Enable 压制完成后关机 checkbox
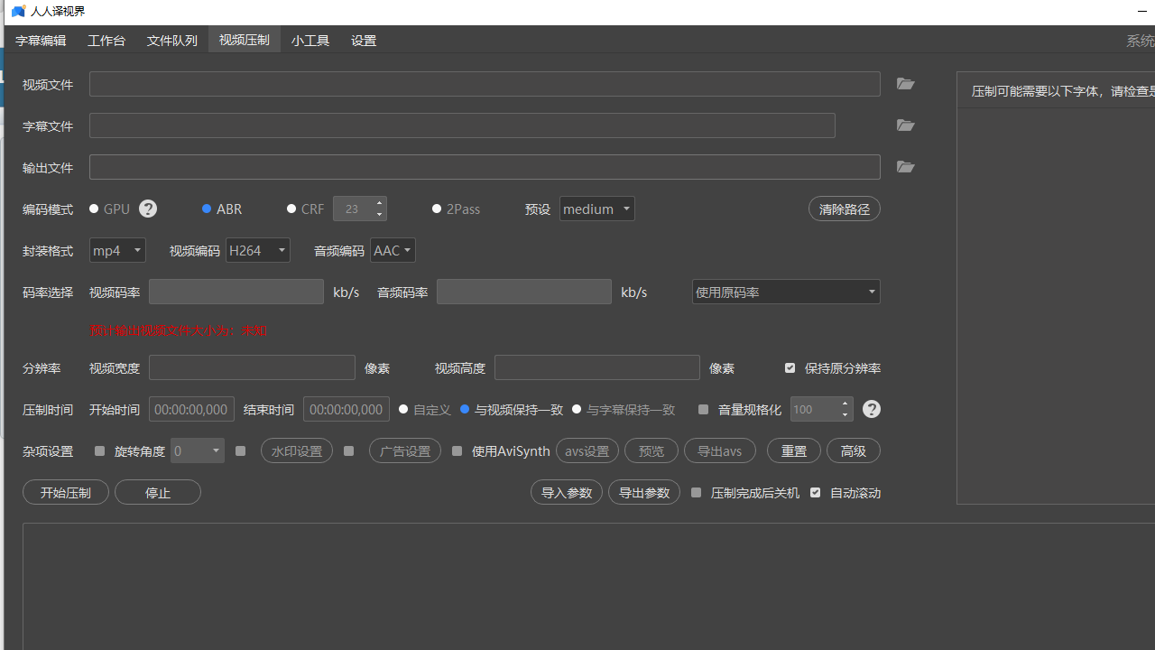The width and height of the screenshot is (1155, 650). coord(696,492)
